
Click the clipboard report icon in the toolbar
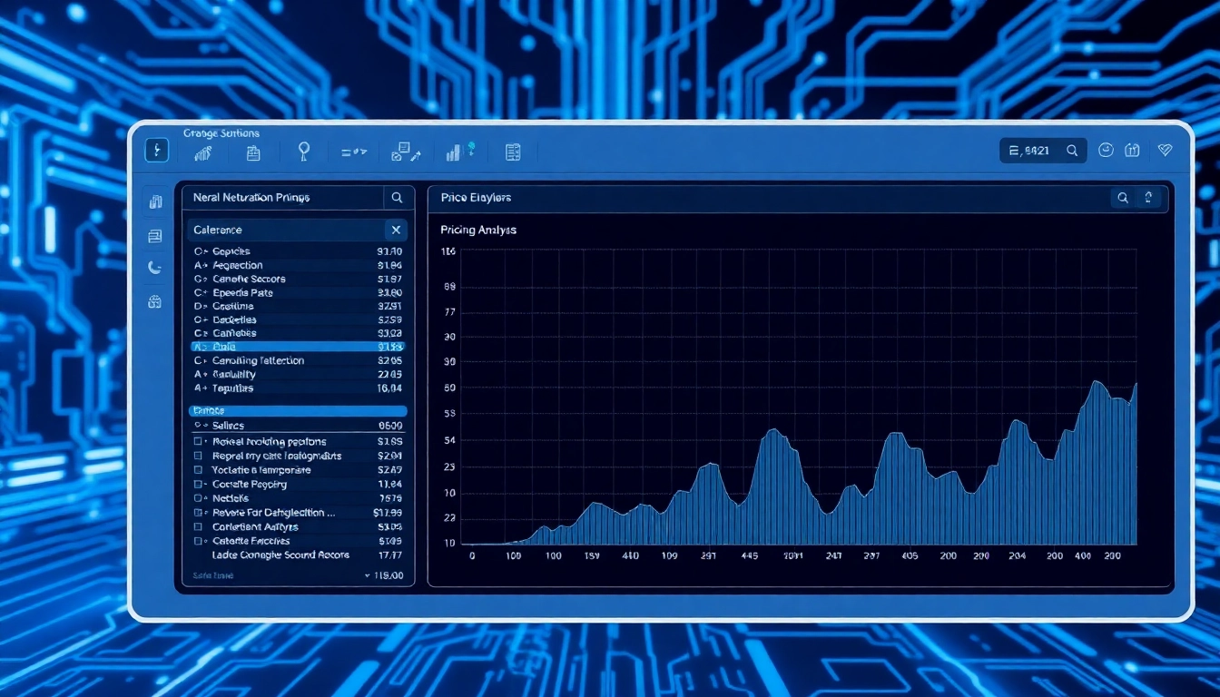252,152
